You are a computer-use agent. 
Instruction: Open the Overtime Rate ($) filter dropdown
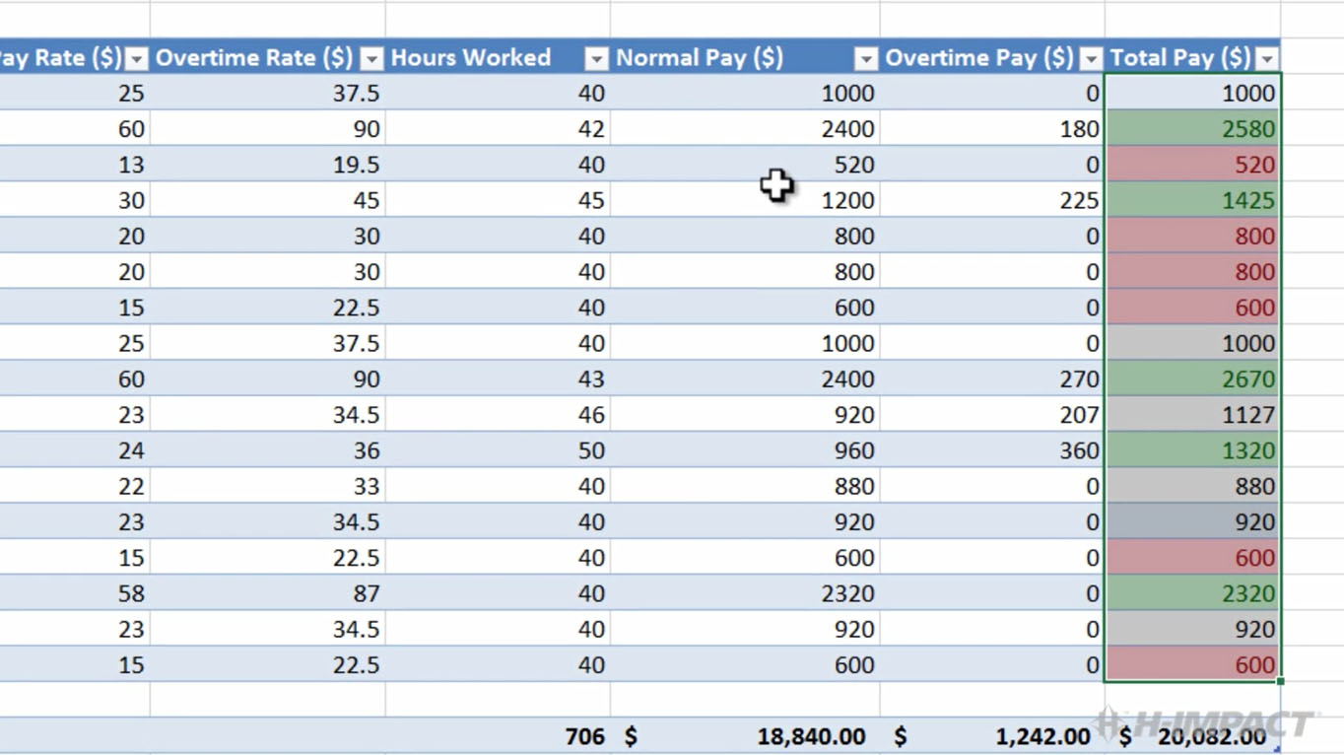tap(371, 59)
